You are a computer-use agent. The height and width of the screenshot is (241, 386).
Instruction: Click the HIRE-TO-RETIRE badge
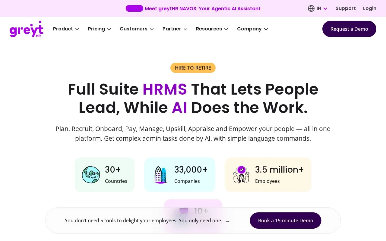tap(193, 68)
